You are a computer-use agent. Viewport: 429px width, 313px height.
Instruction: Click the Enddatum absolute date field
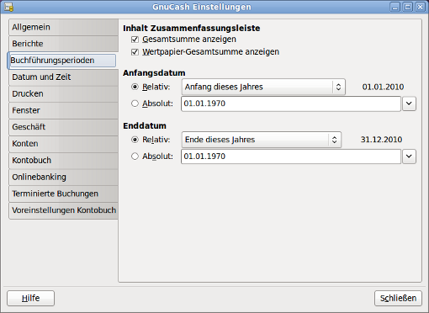coord(291,156)
